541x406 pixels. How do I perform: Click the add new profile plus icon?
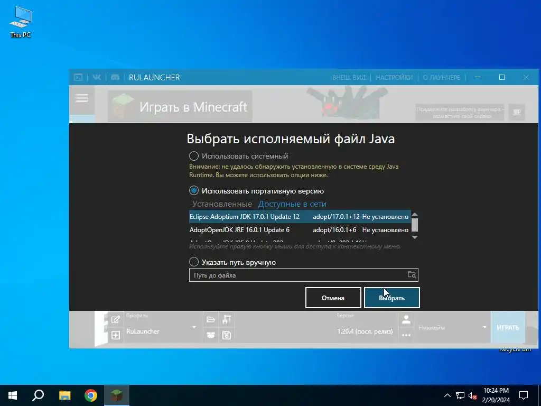[116, 335]
